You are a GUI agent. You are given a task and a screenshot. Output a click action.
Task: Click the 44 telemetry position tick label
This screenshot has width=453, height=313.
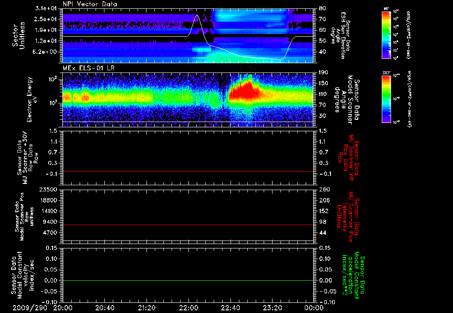322,233
